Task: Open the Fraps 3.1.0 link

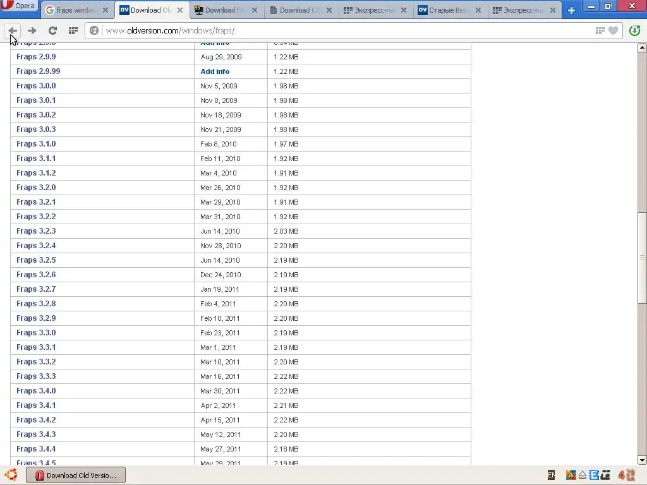Action: click(36, 143)
